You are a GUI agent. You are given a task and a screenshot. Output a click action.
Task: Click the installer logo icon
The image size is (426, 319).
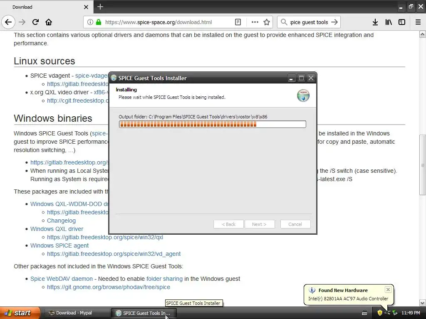303,96
